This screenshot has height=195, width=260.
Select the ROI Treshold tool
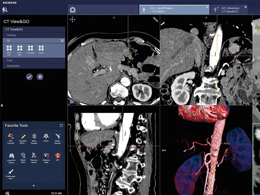[x=11, y=138]
